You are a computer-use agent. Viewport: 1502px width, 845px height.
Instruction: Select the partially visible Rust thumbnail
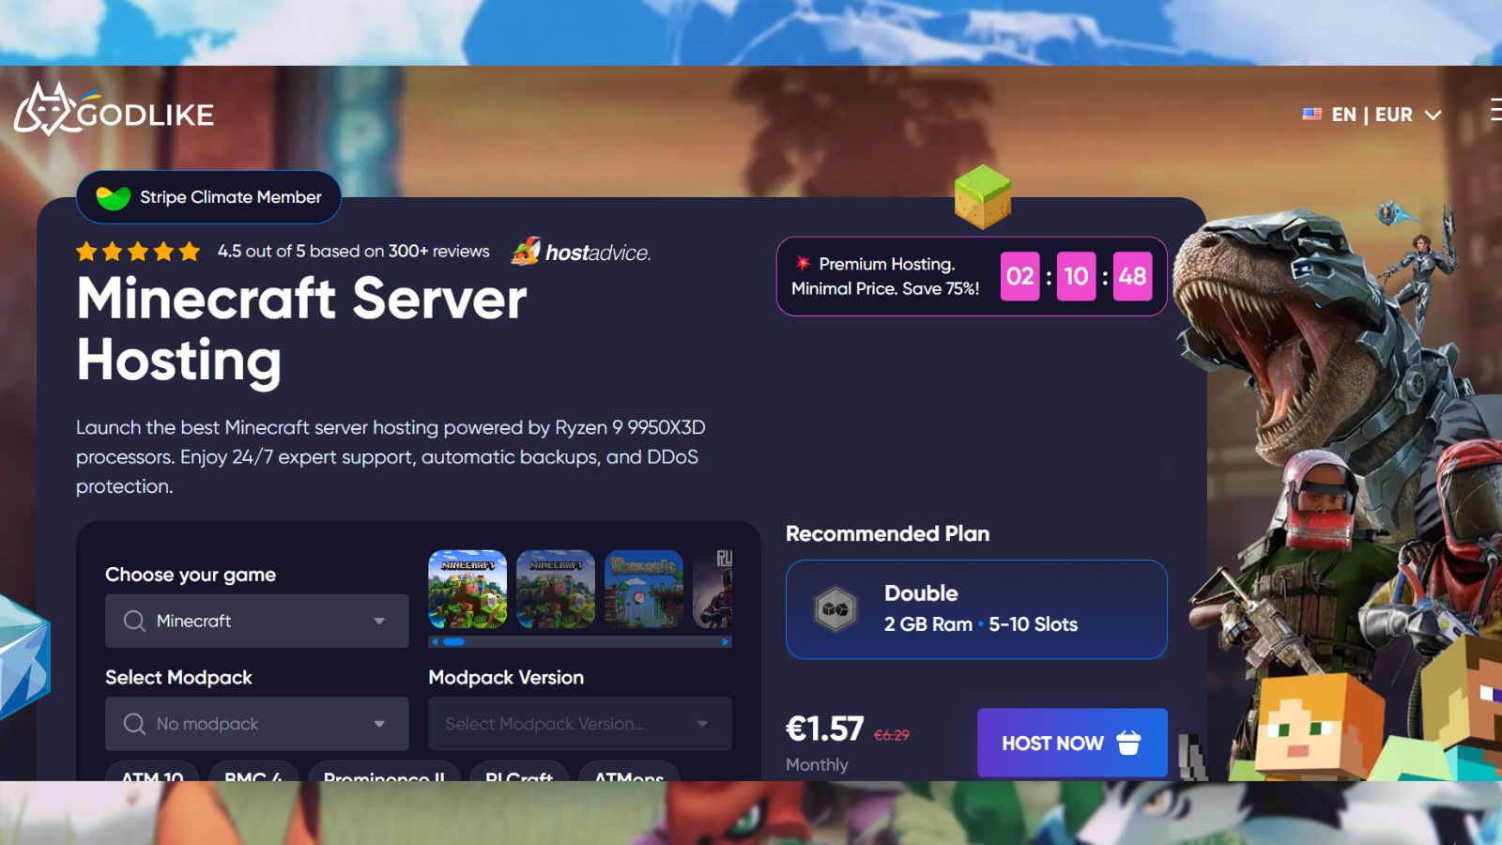(713, 589)
